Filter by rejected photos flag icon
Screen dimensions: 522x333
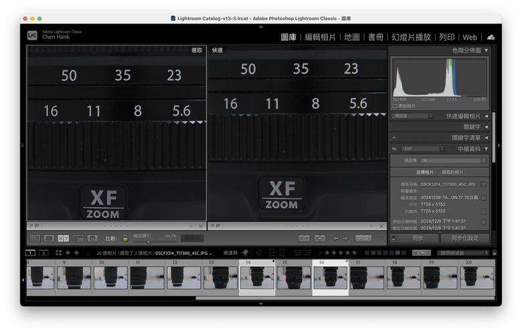point(259,253)
